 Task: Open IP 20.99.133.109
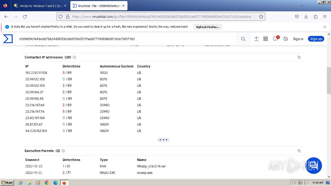click(35, 86)
